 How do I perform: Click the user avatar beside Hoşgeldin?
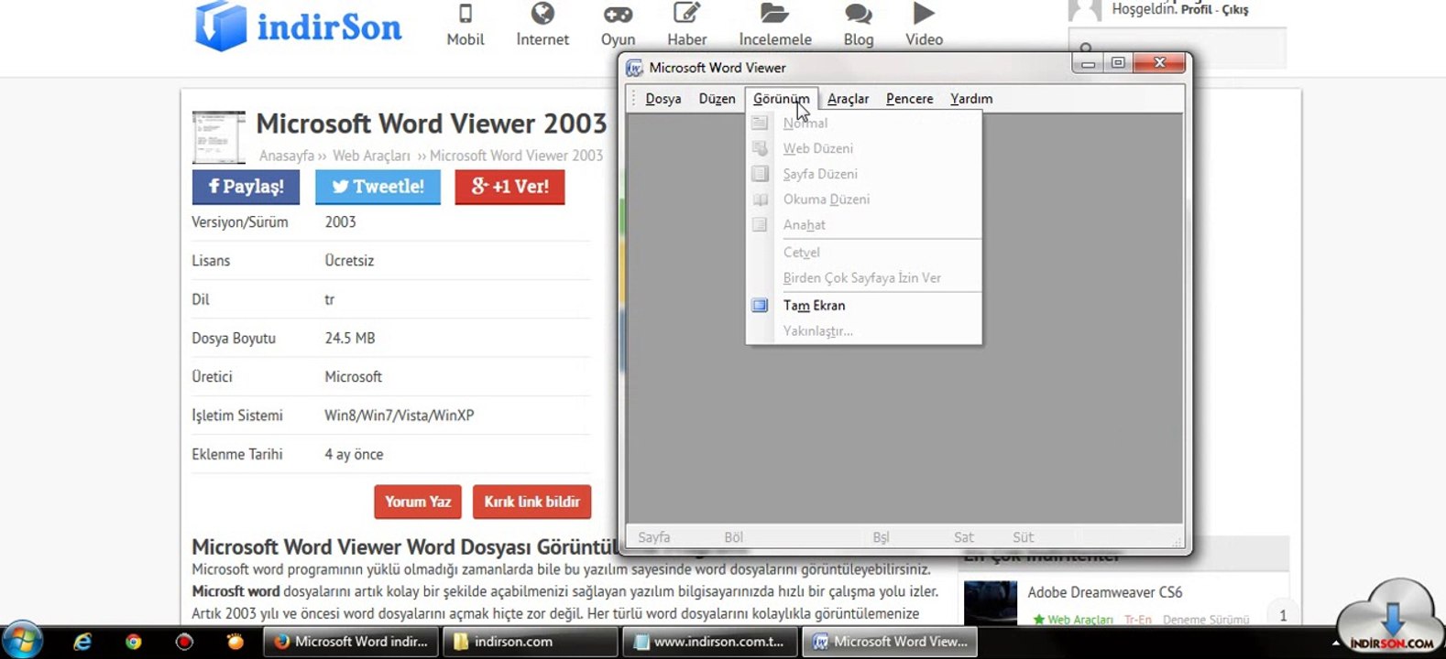tap(1085, 10)
